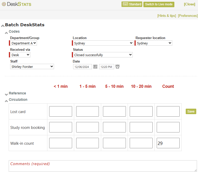This screenshot has height=172, width=198.
Task: Click the DeskStats logo icon
Action: click(x=4, y=4)
